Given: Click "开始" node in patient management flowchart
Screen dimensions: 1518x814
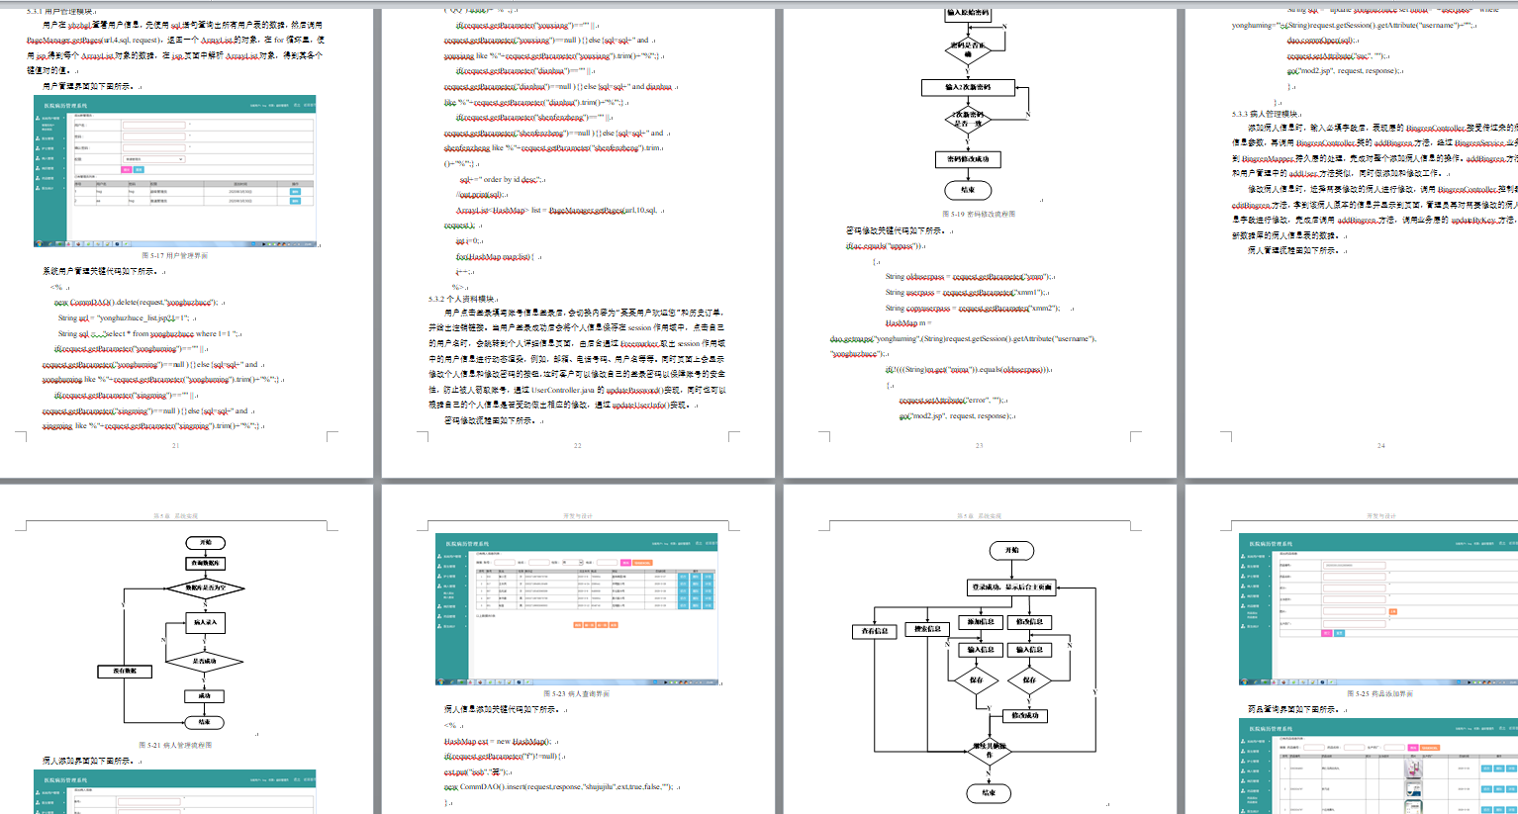Looking at the screenshot, I should pos(205,543).
